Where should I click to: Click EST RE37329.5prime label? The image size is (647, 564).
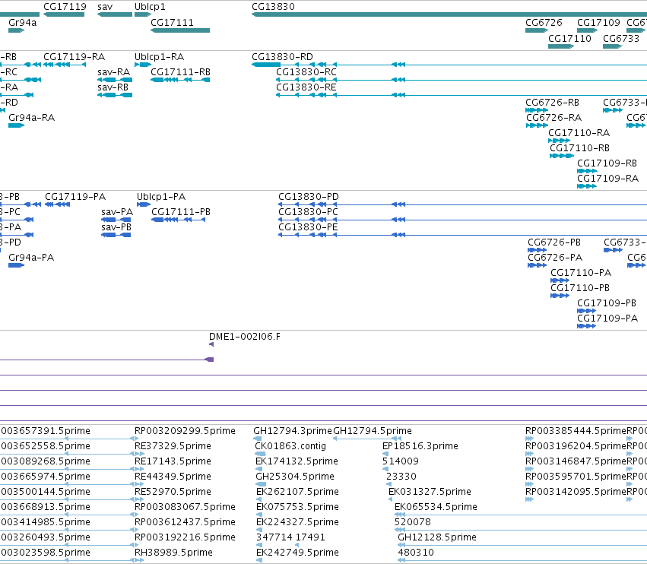click(x=173, y=446)
